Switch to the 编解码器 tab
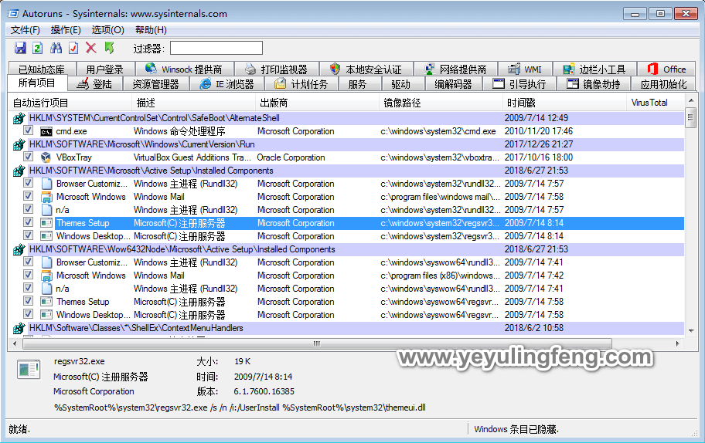This screenshot has width=705, height=443. point(453,84)
